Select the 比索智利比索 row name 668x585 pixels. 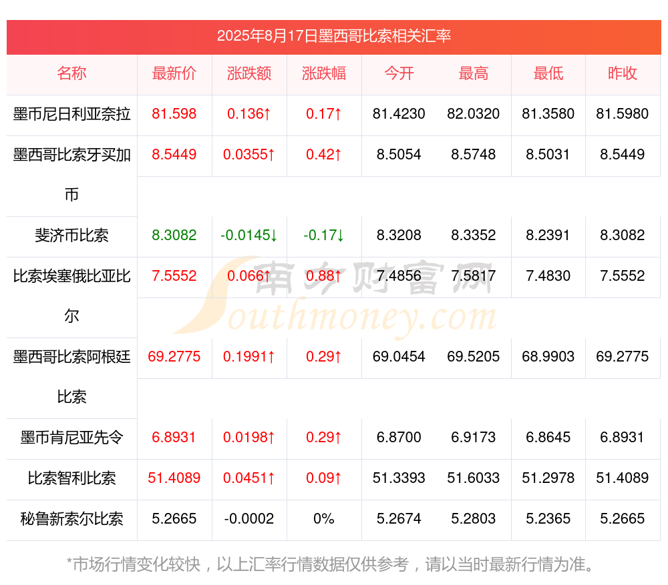pyautogui.click(x=71, y=478)
